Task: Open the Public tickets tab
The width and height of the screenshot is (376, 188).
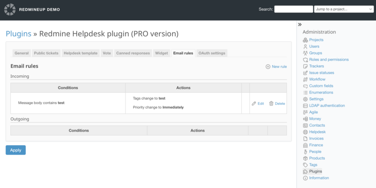Action: pos(46,53)
